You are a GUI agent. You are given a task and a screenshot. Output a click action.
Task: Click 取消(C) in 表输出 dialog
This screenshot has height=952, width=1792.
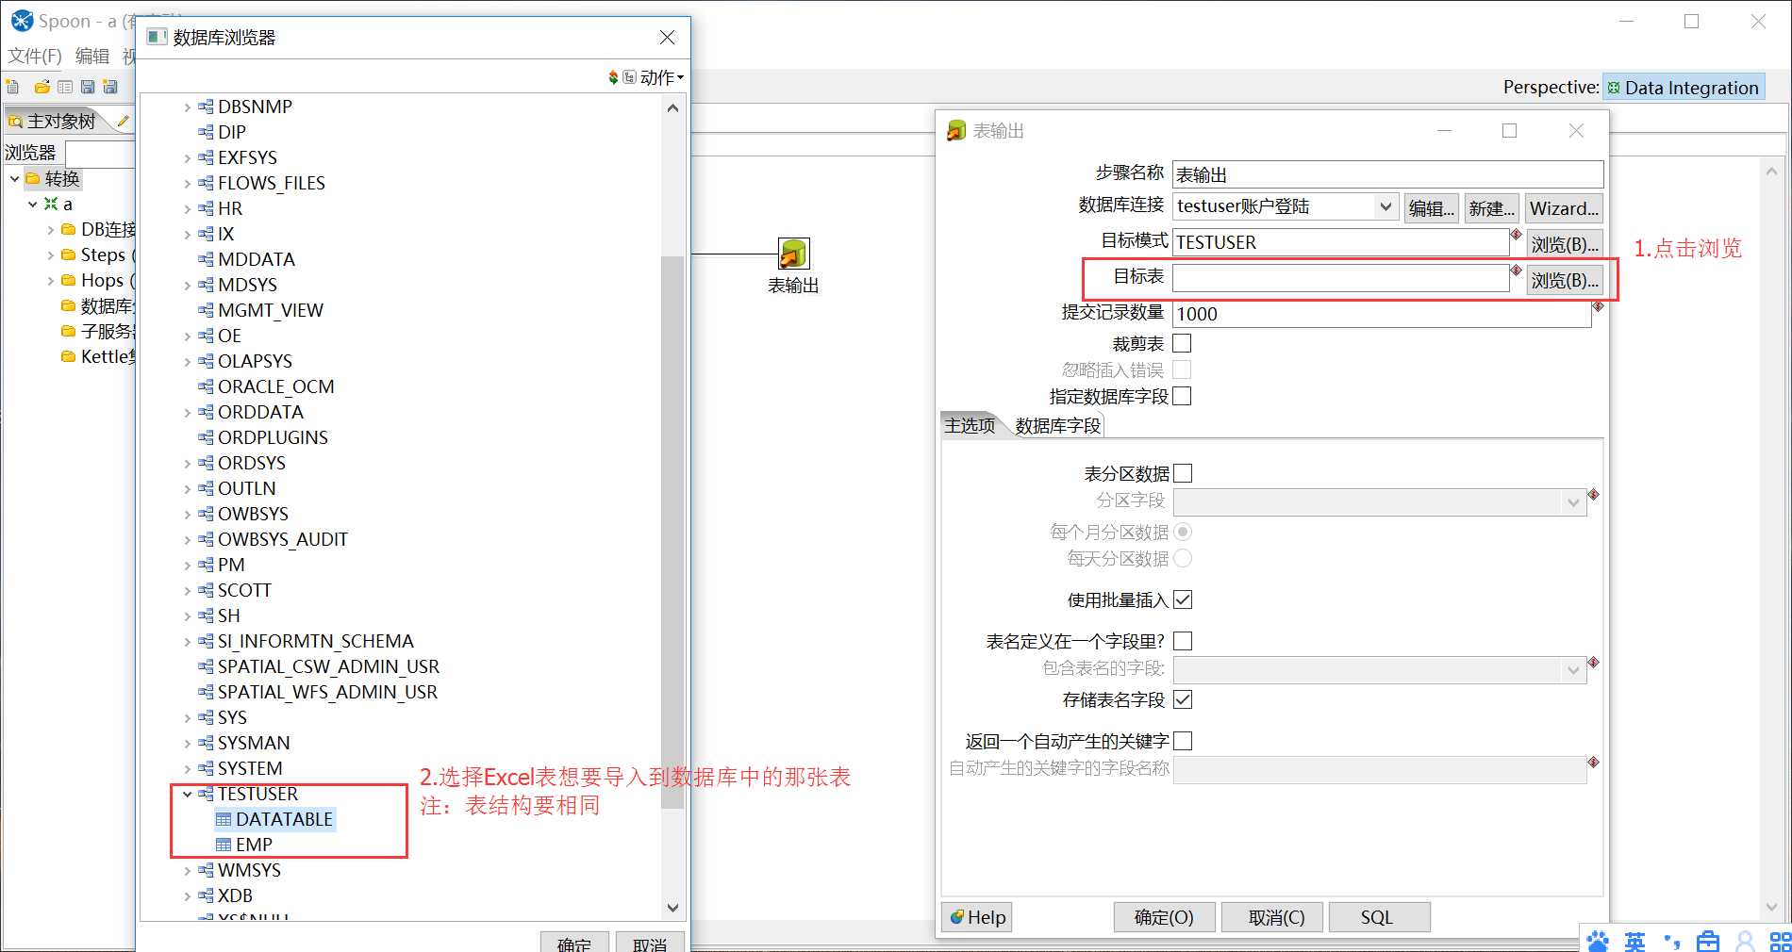click(x=1272, y=917)
